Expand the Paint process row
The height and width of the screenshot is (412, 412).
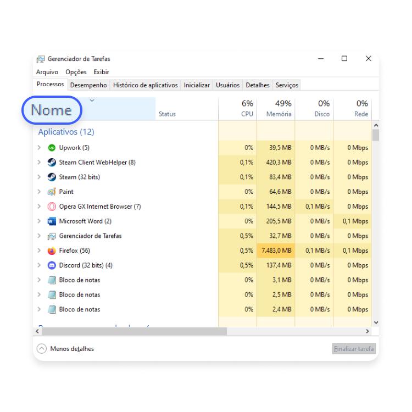tap(39, 192)
